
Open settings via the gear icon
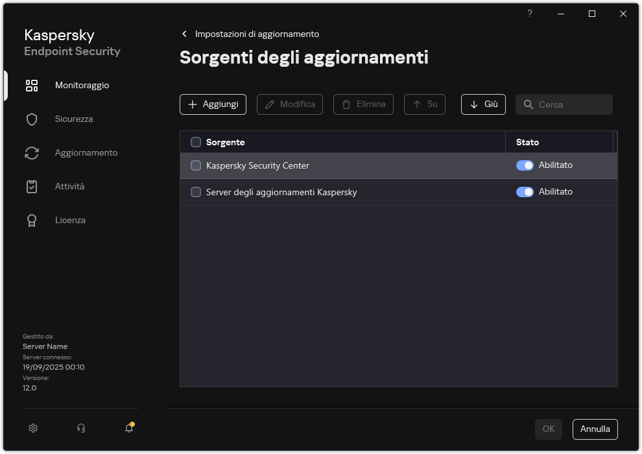click(32, 428)
